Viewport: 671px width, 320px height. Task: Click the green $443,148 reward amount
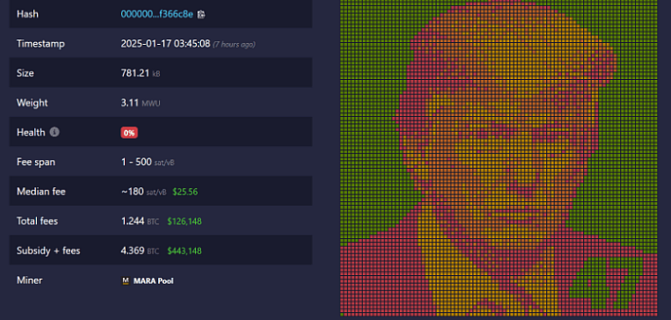[184, 251]
